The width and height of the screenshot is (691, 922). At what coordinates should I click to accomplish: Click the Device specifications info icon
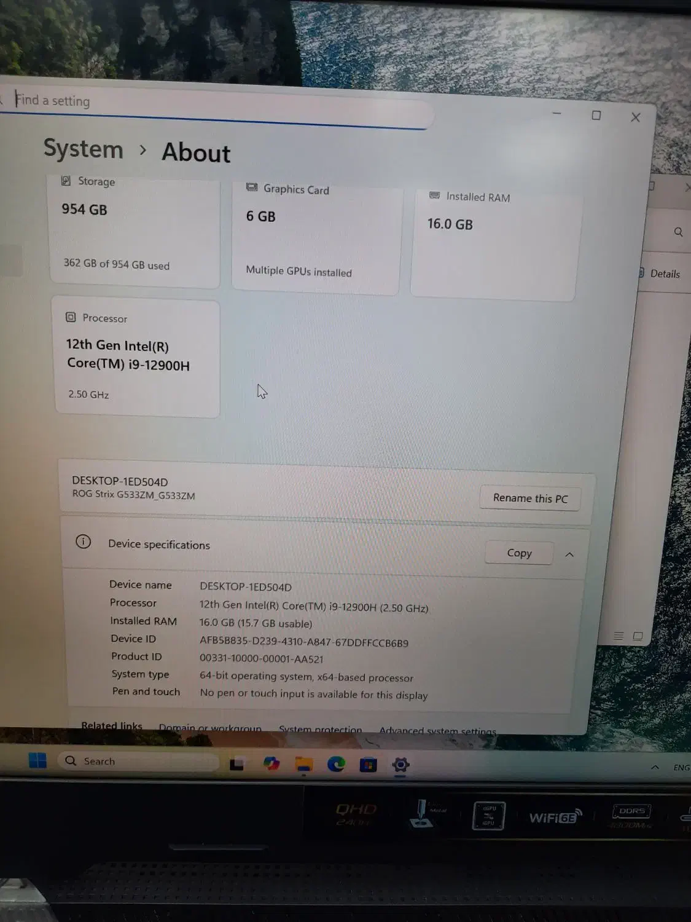83,542
